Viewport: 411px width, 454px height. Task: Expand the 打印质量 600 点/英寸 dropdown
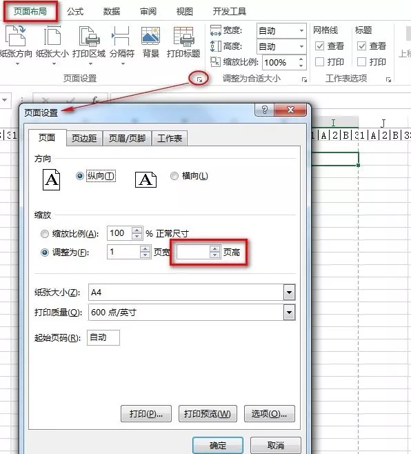(x=289, y=313)
